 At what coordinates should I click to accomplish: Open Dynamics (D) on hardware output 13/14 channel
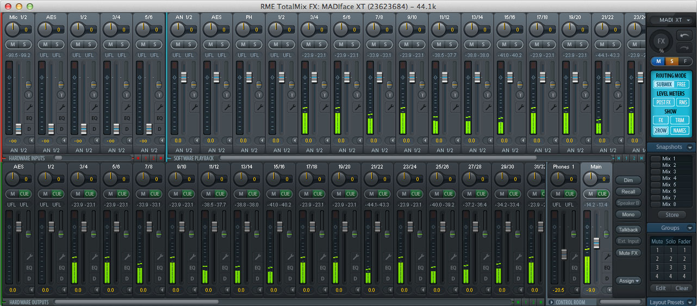point(257,278)
